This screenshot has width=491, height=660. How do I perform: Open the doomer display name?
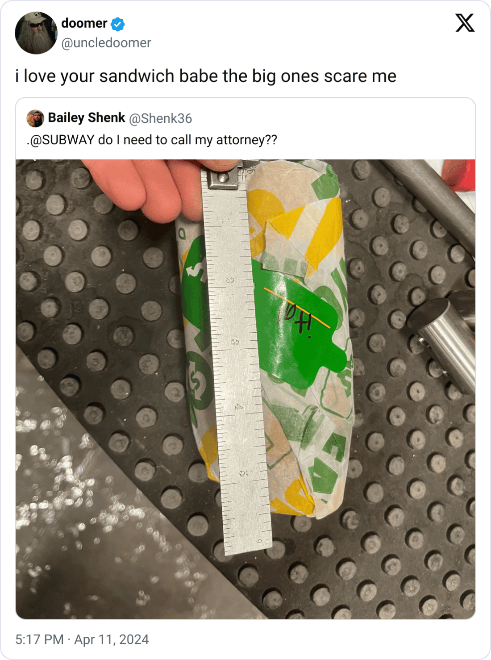click(x=84, y=23)
